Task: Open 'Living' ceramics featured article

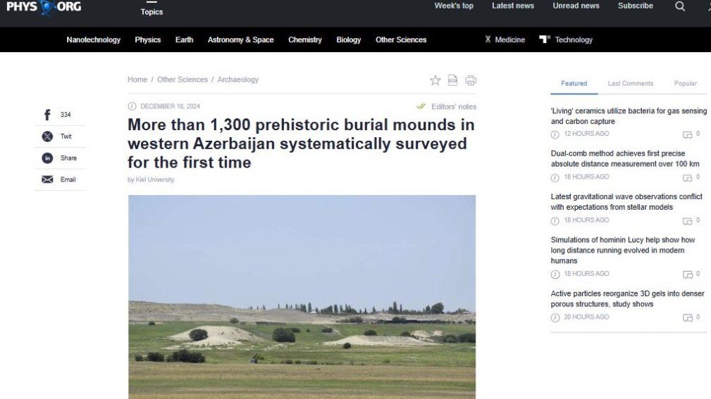Action: coord(629,116)
